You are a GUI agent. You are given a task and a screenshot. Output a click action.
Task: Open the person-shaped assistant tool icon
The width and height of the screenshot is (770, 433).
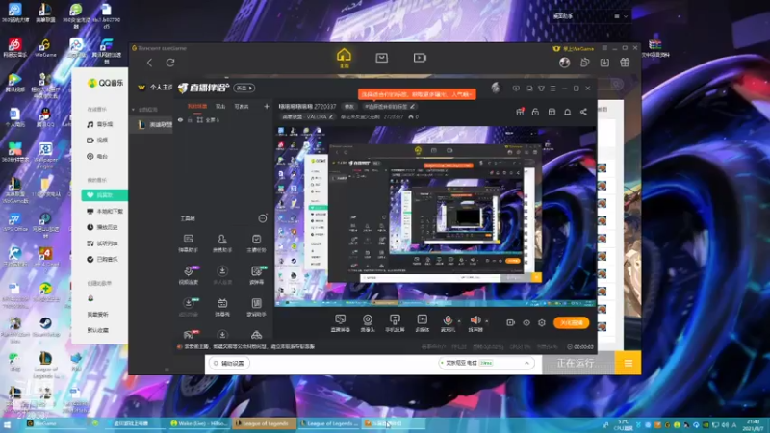(222, 243)
